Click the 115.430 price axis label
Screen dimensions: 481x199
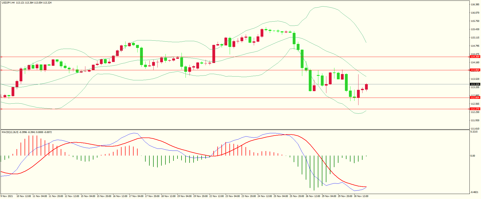pos(475,29)
